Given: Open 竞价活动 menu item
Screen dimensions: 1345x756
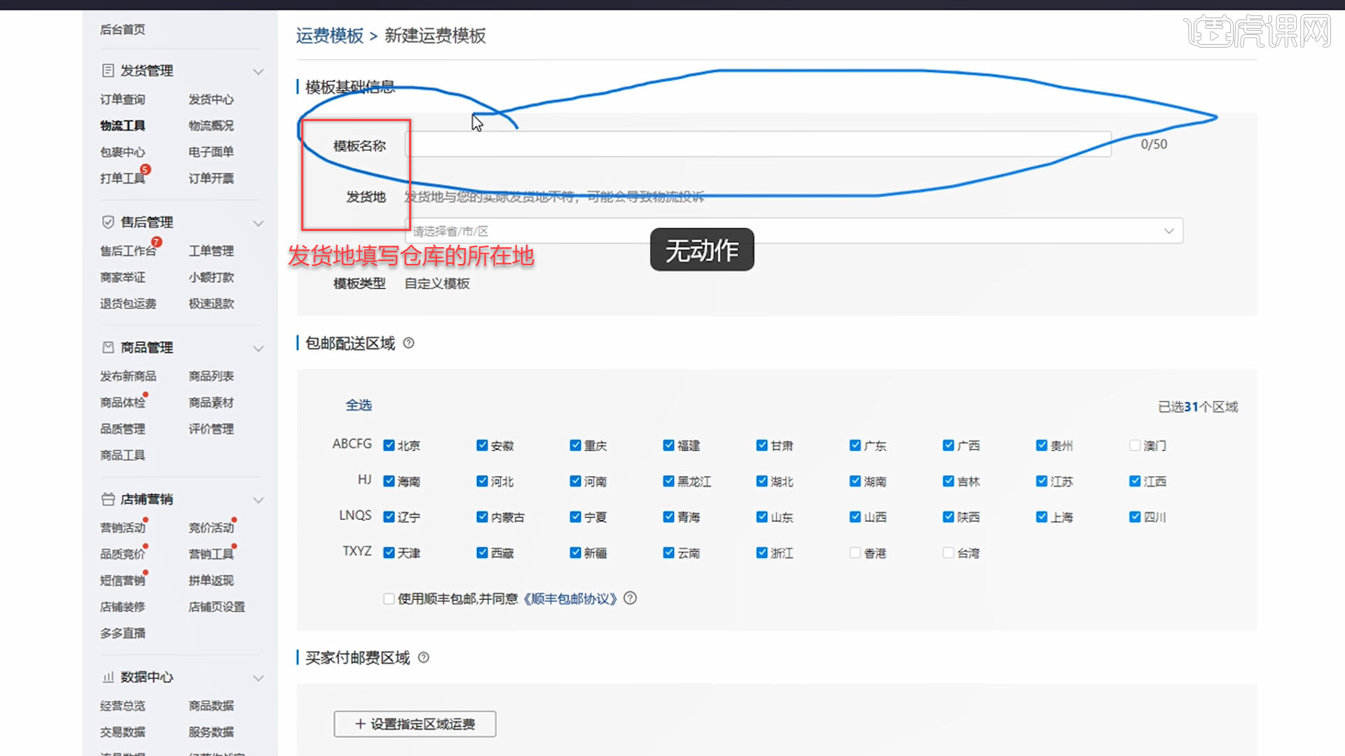Looking at the screenshot, I should pyautogui.click(x=211, y=528).
